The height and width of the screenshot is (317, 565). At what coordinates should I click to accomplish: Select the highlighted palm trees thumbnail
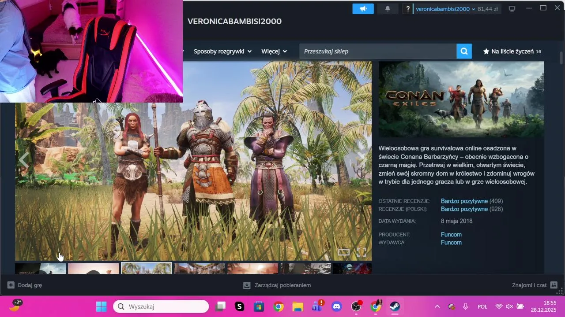(x=147, y=268)
